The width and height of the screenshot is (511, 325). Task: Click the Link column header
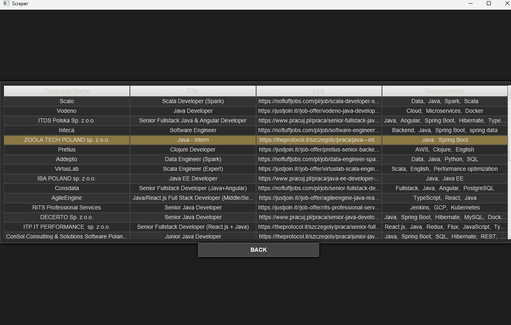pyautogui.click(x=319, y=91)
